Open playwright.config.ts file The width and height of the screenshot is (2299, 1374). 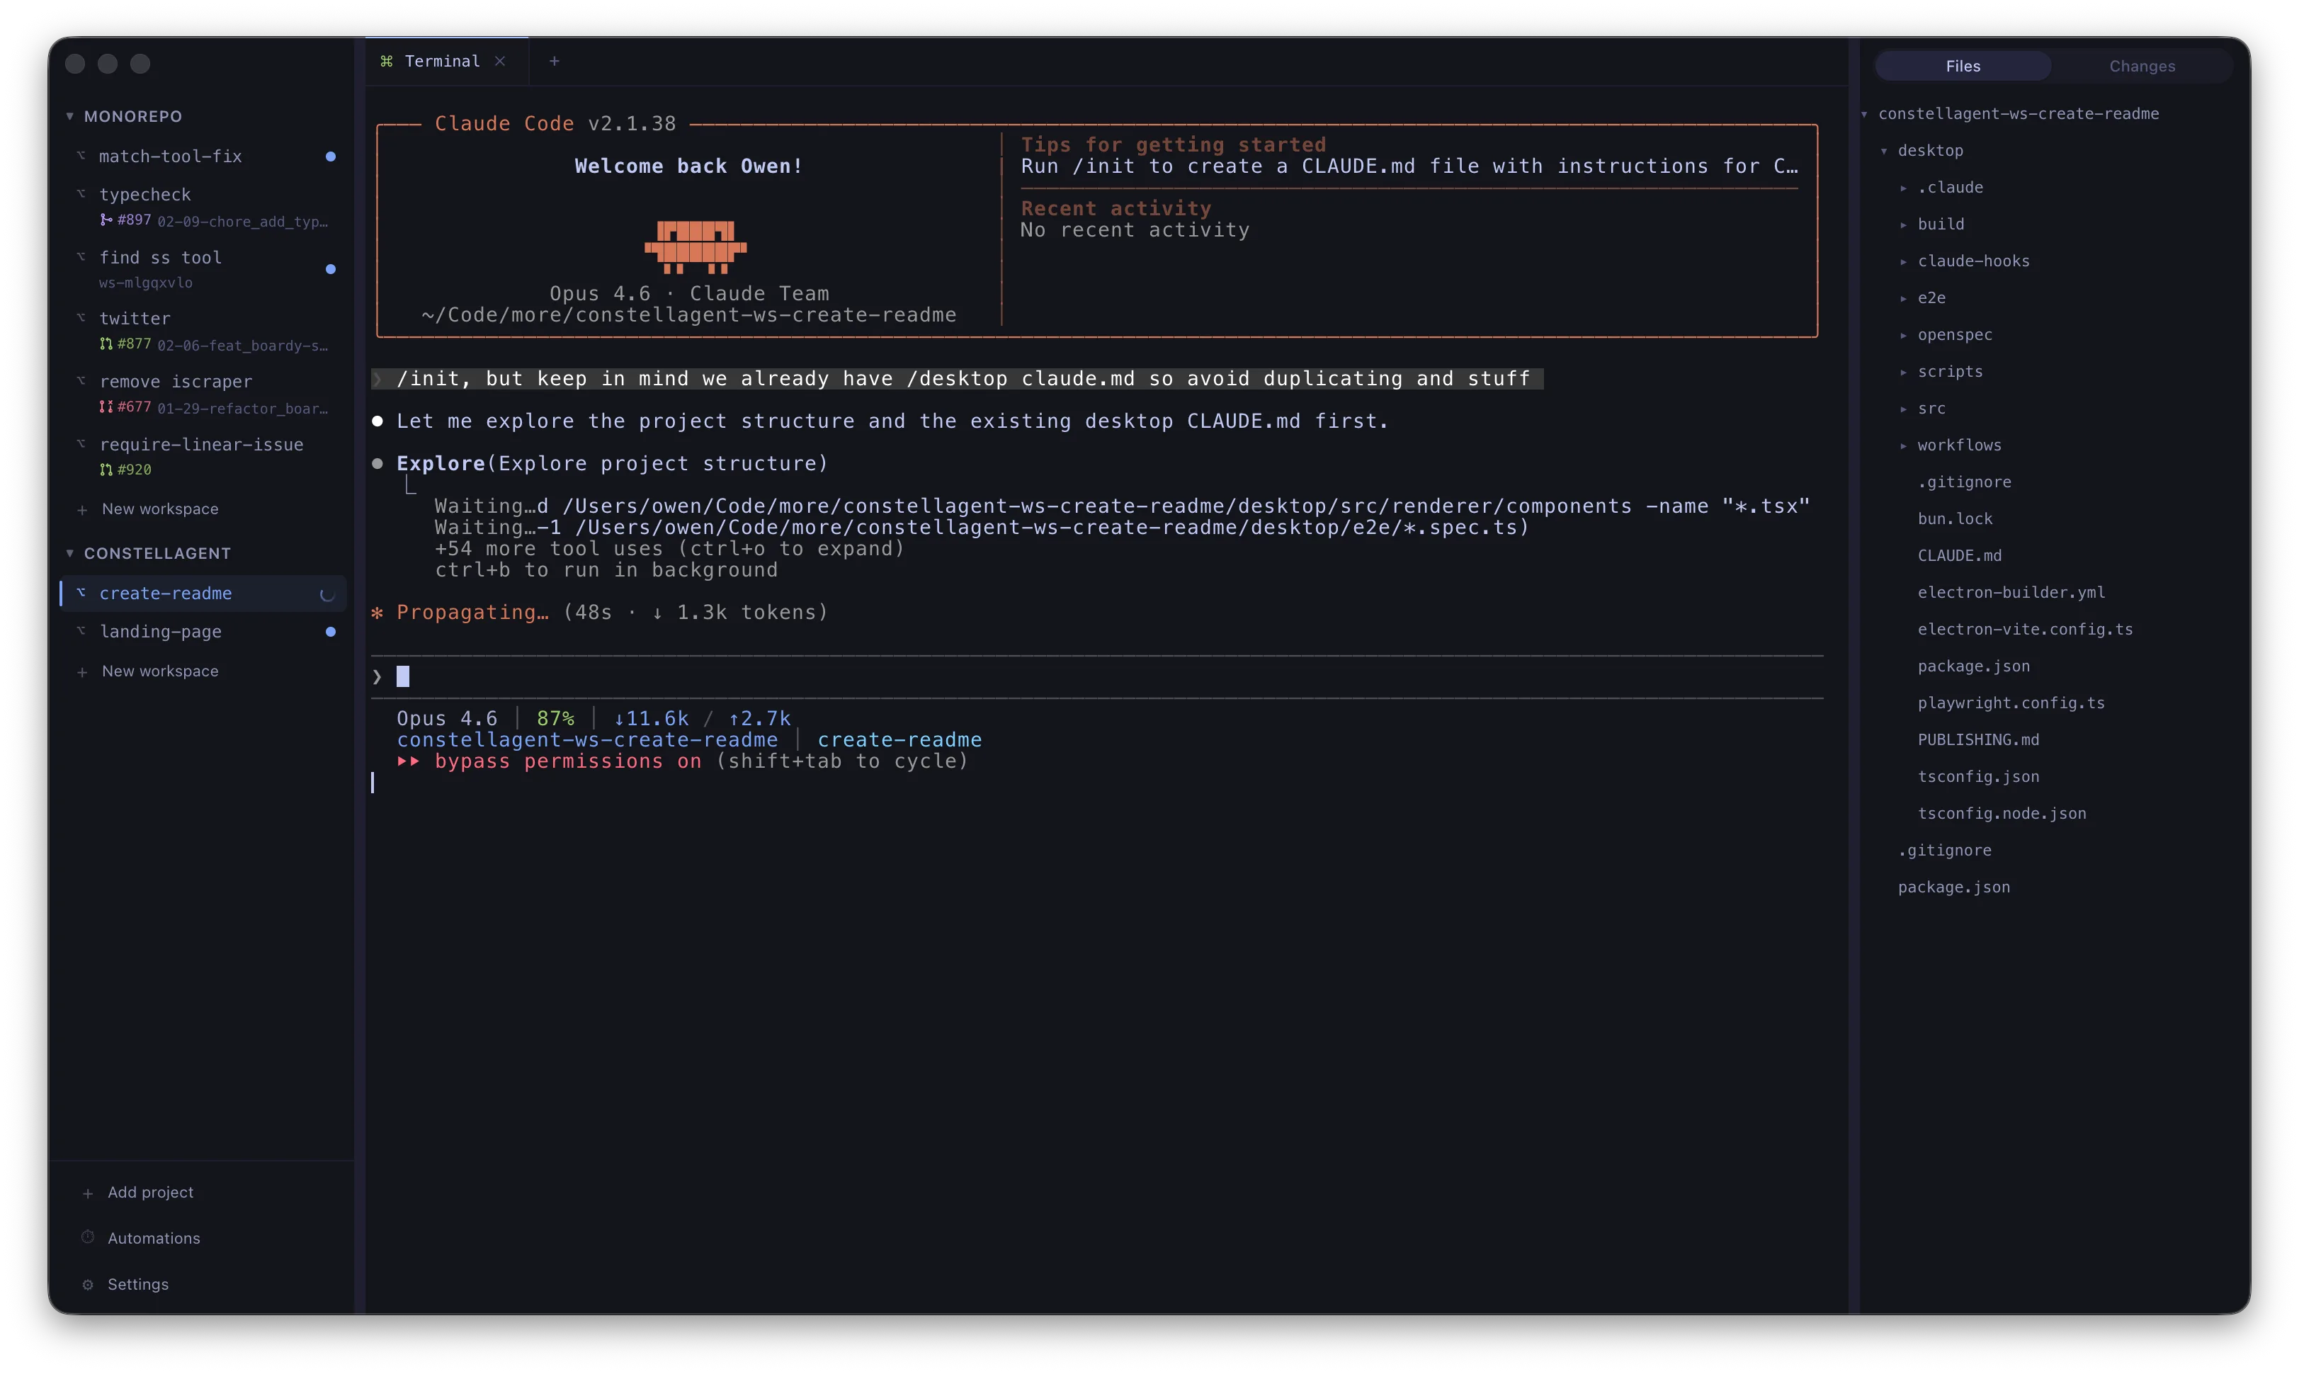click(2011, 704)
